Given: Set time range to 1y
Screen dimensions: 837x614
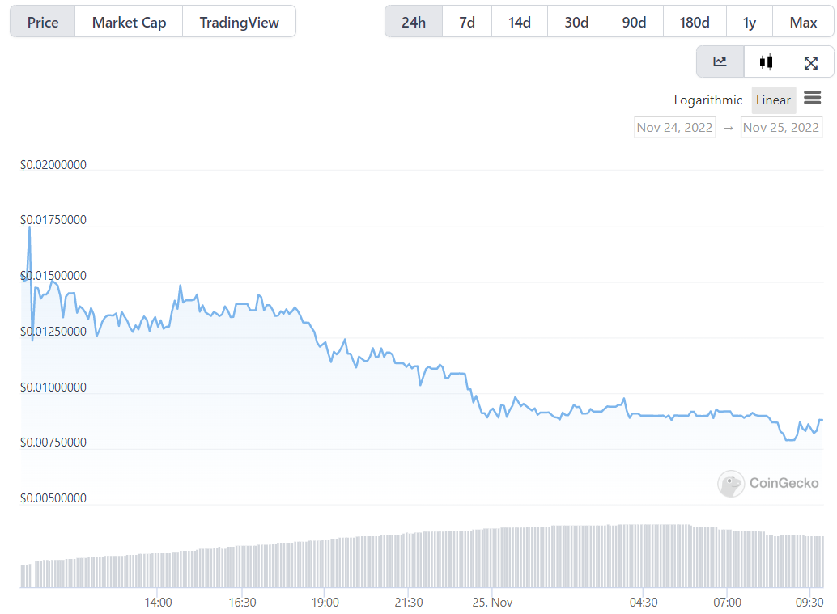Looking at the screenshot, I should click(750, 23).
